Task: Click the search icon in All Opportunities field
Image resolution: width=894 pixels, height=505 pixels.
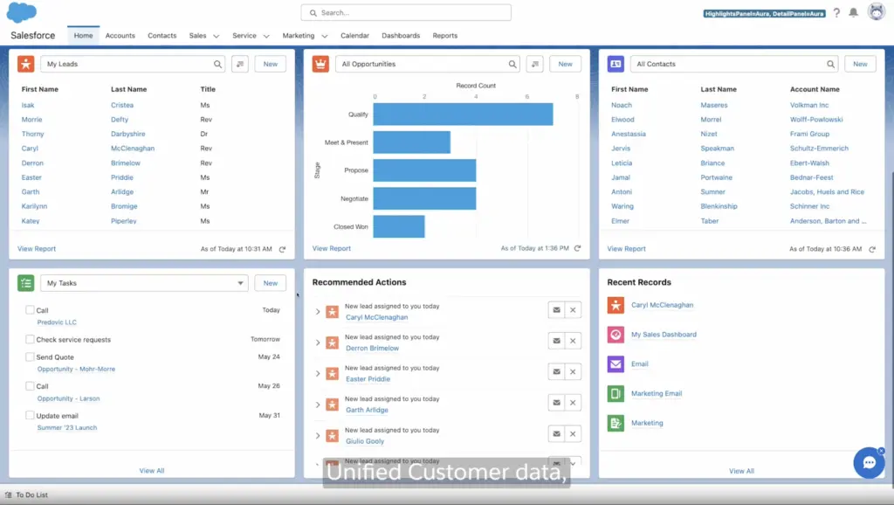Action: (x=512, y=65)
